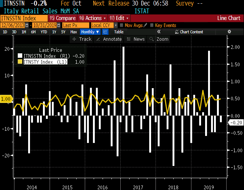
Task: Open chart settings gear icon
Action: tap(229, 32)
